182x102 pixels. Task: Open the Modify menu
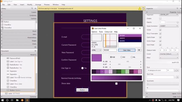(x=30, y=5)
